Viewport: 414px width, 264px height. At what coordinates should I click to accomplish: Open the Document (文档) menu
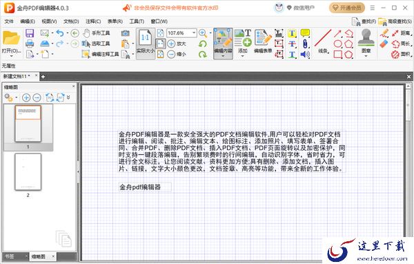click(71, 21)
